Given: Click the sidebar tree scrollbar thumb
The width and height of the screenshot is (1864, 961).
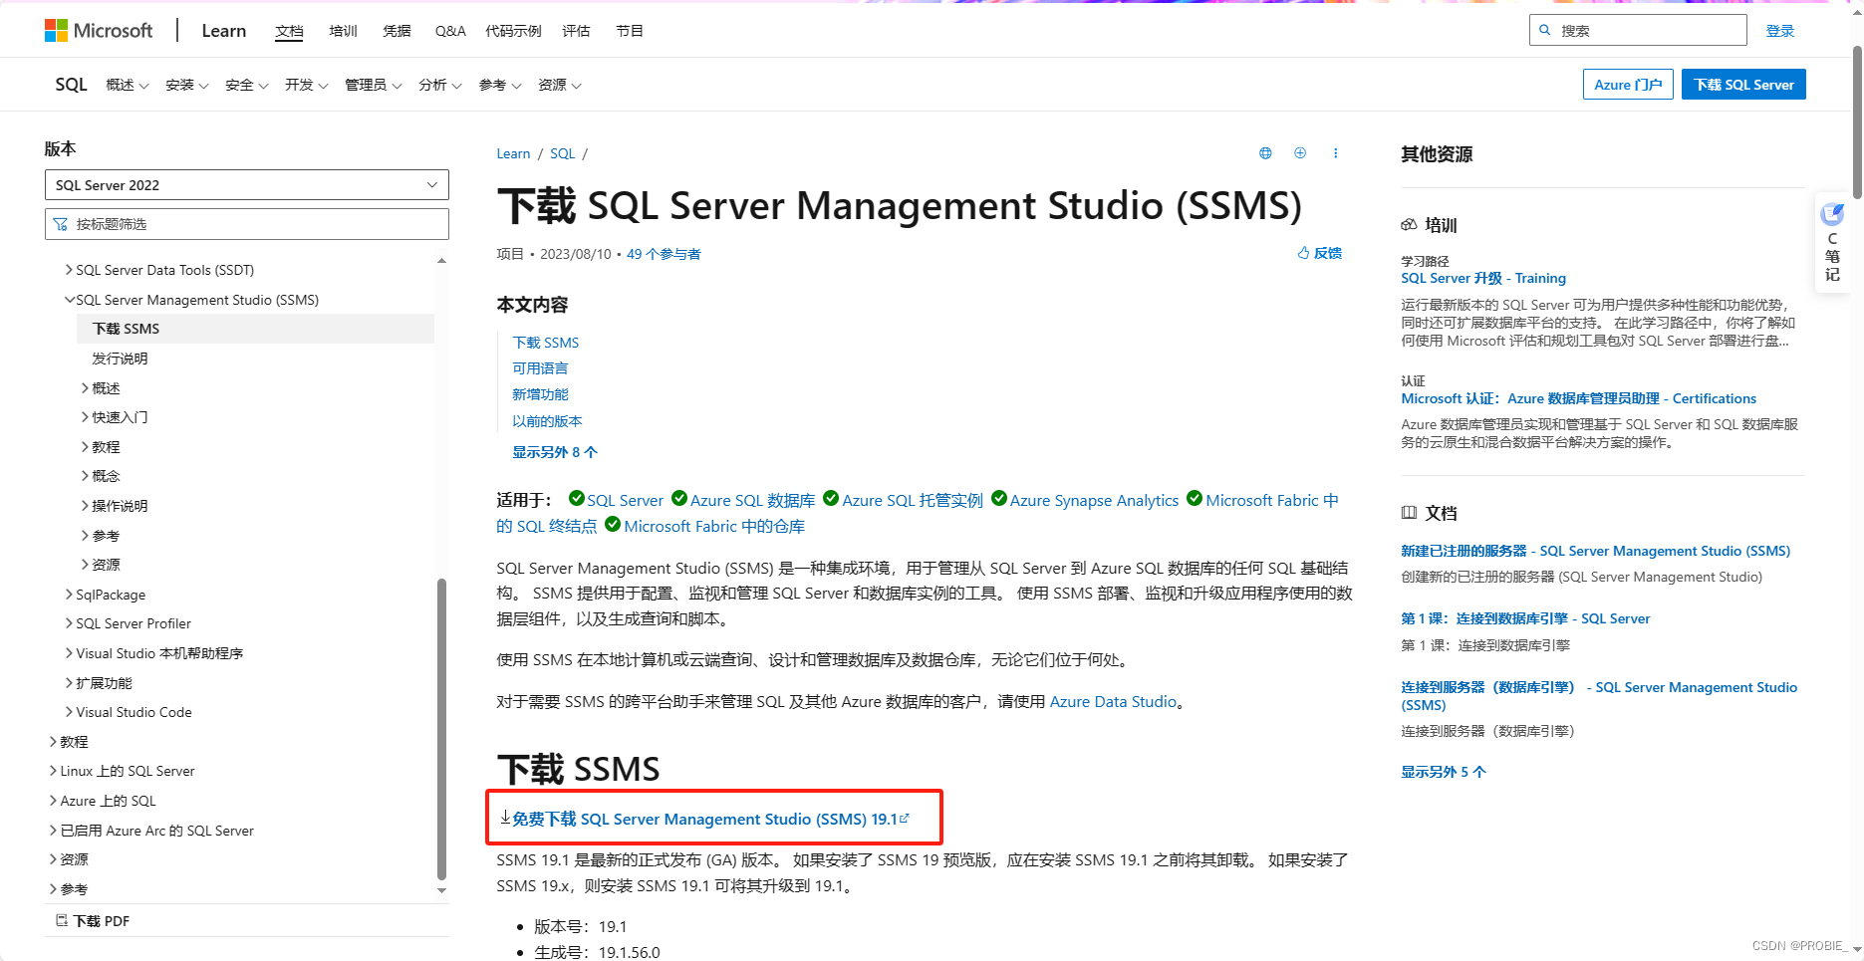Looking at the screenshot, I should pyautogui.click(x=441, y=729).
